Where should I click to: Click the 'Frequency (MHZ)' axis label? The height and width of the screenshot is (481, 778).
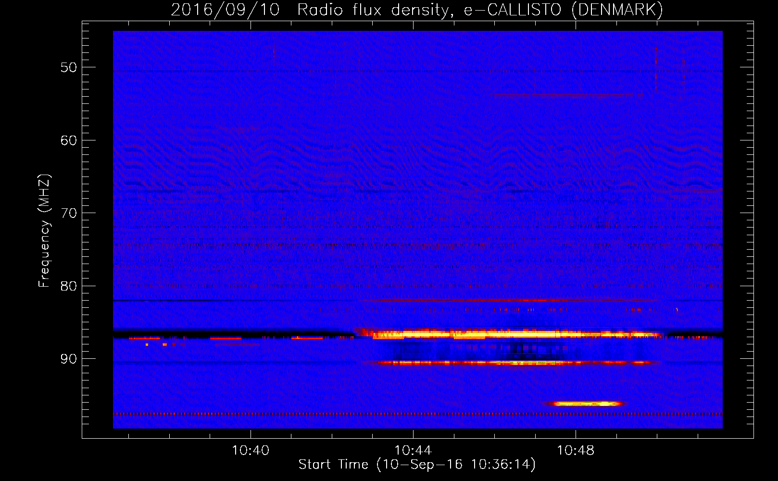pos(44,231)
